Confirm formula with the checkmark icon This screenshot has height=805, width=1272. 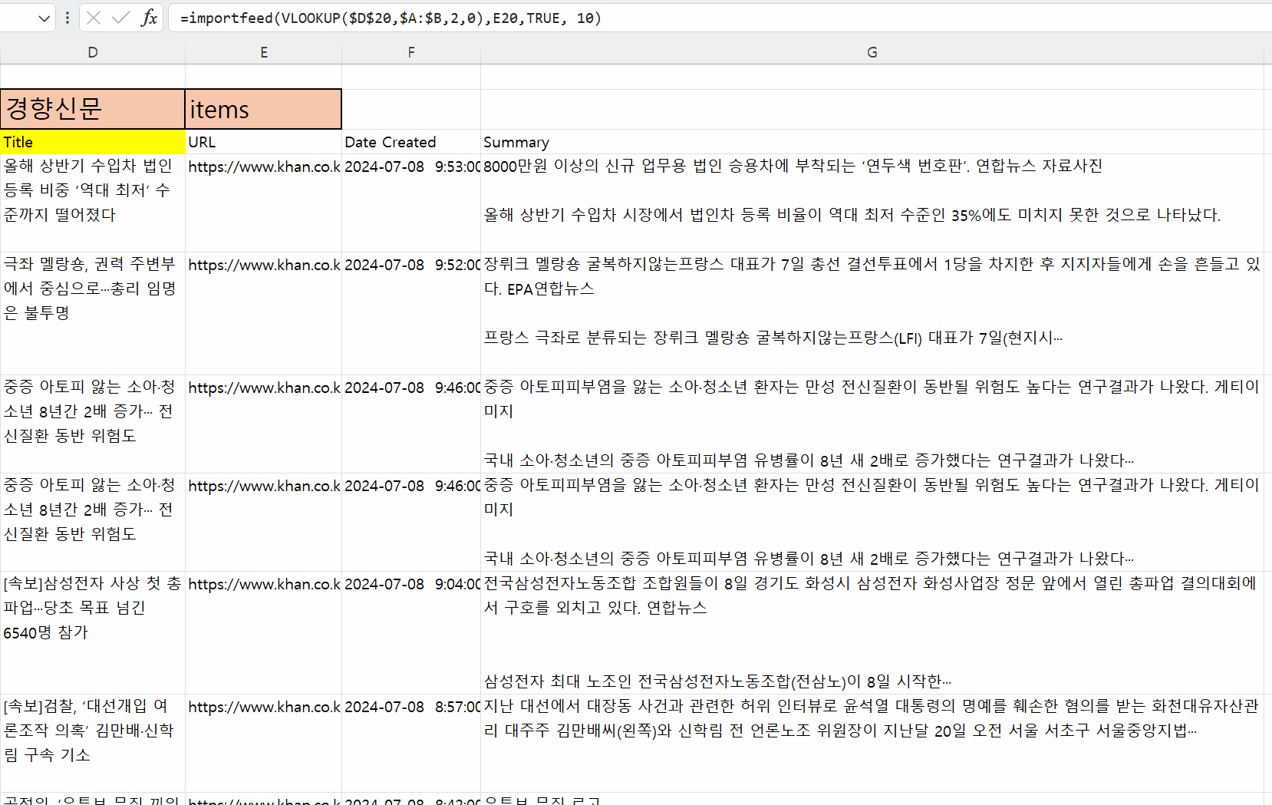(120, 18)
